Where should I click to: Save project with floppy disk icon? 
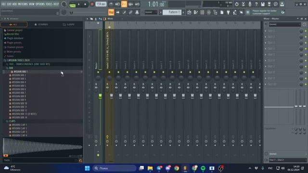263,4
